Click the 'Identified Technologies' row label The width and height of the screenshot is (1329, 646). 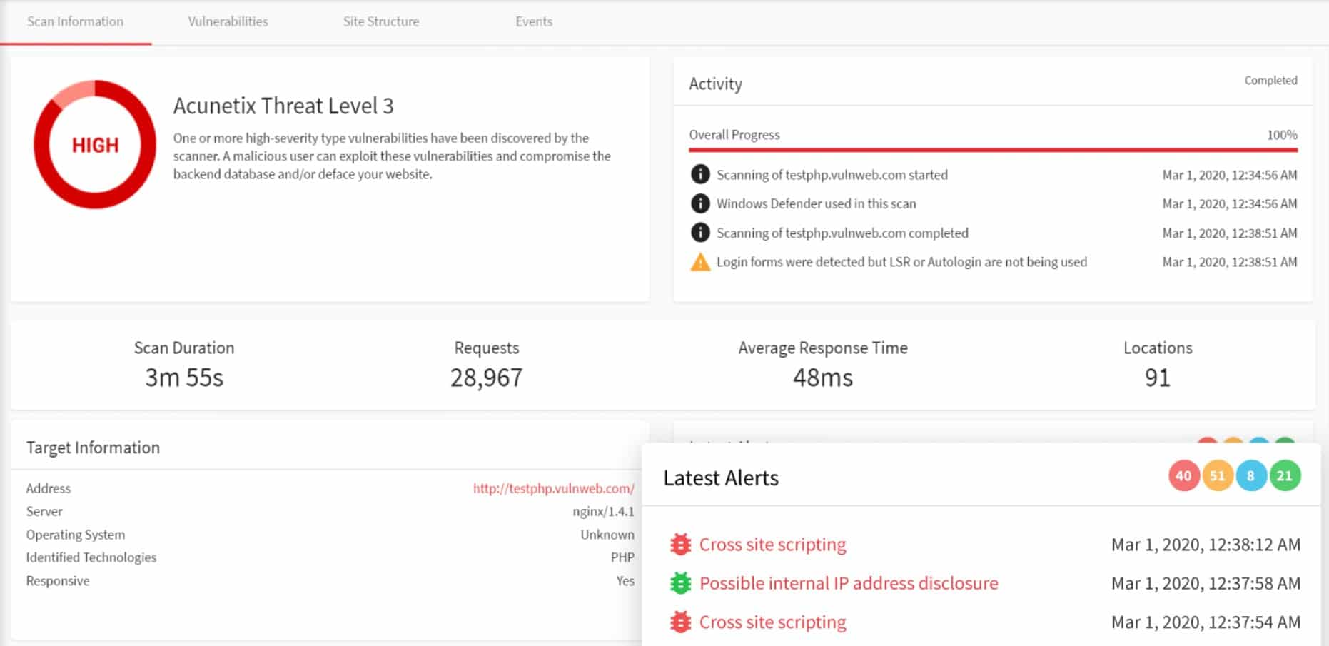pyautogui.click(x=91, y=557)
